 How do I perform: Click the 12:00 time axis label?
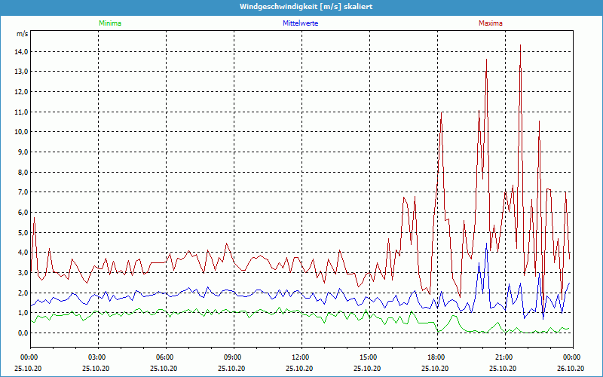coord(301,357)
